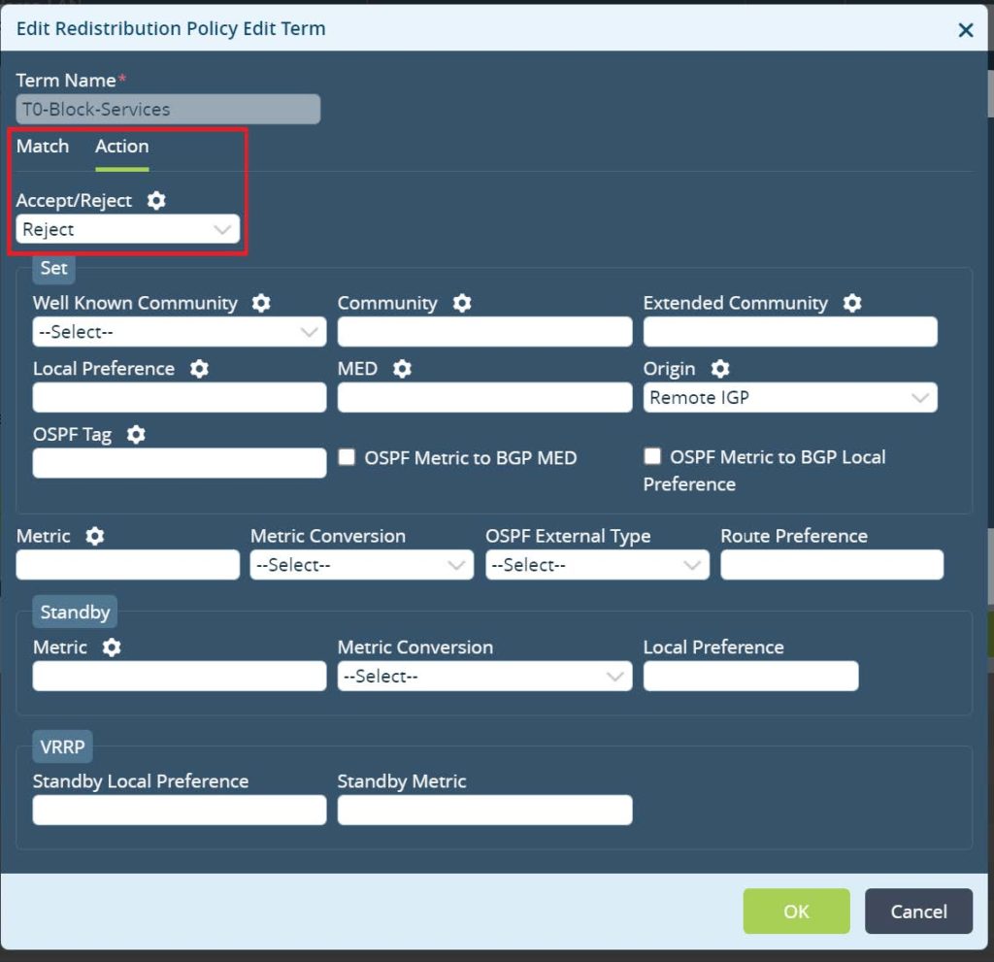
Task: Open the Accept/Reject dropdown showing Reject
Action: pos(127,229)
